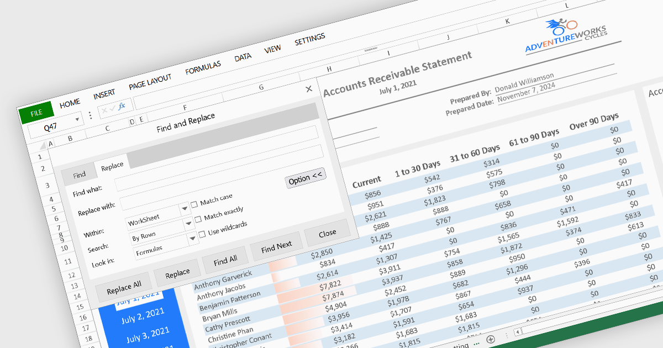The image size is (663, 348).
Task: Click the scrollbar left arrow
Action: (518, 332)
